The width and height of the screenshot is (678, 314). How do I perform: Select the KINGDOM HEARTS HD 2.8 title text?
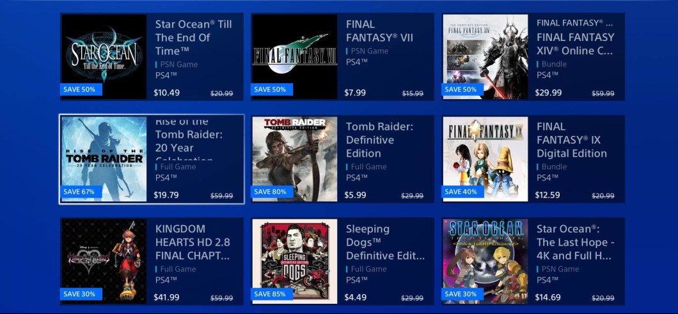coord(193,242)
